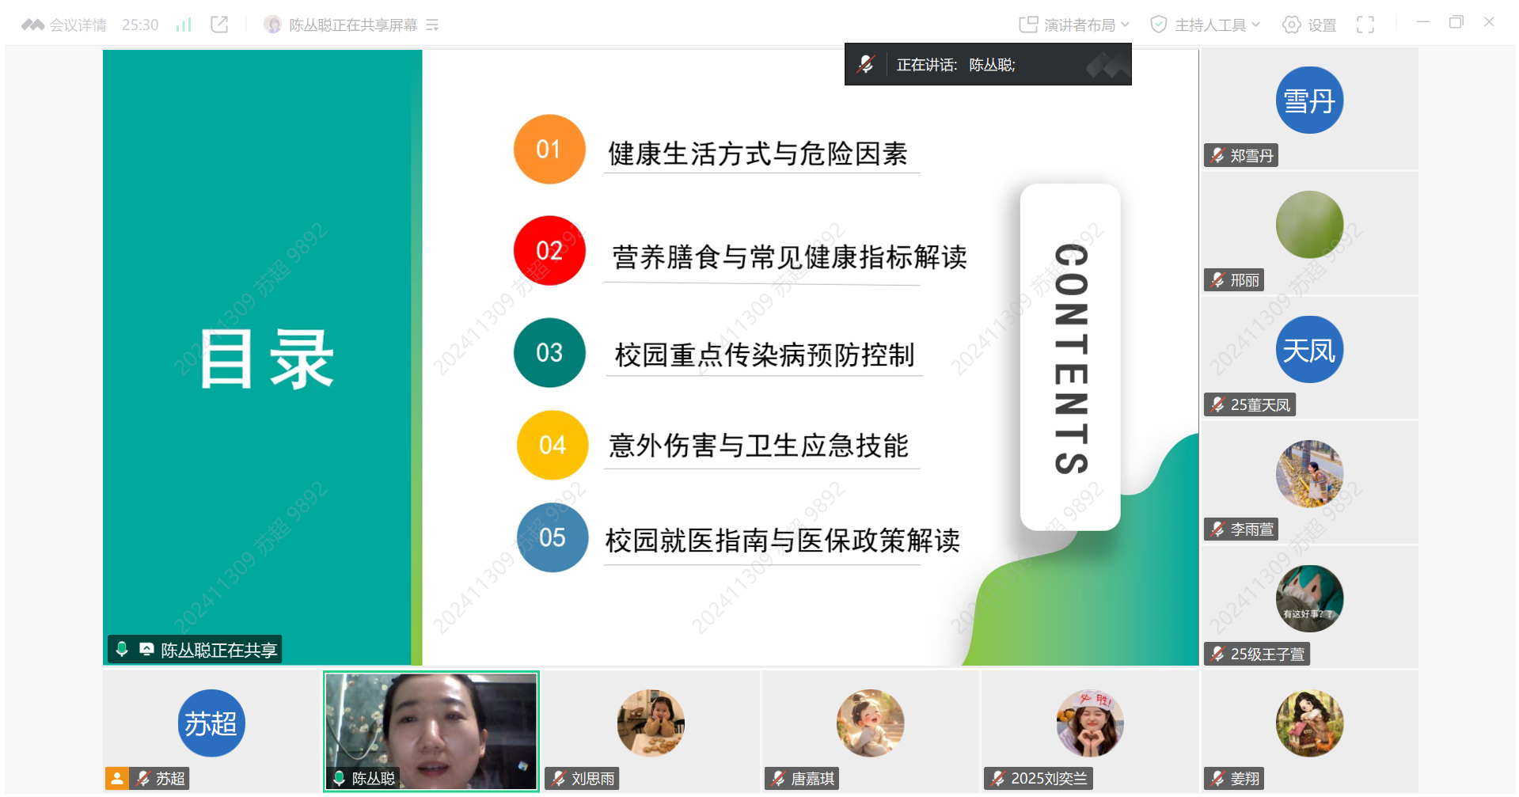Click the orange host badge beside 苏超
Viewport: 1519px width, 797px height.
click(x=117, y=779)
